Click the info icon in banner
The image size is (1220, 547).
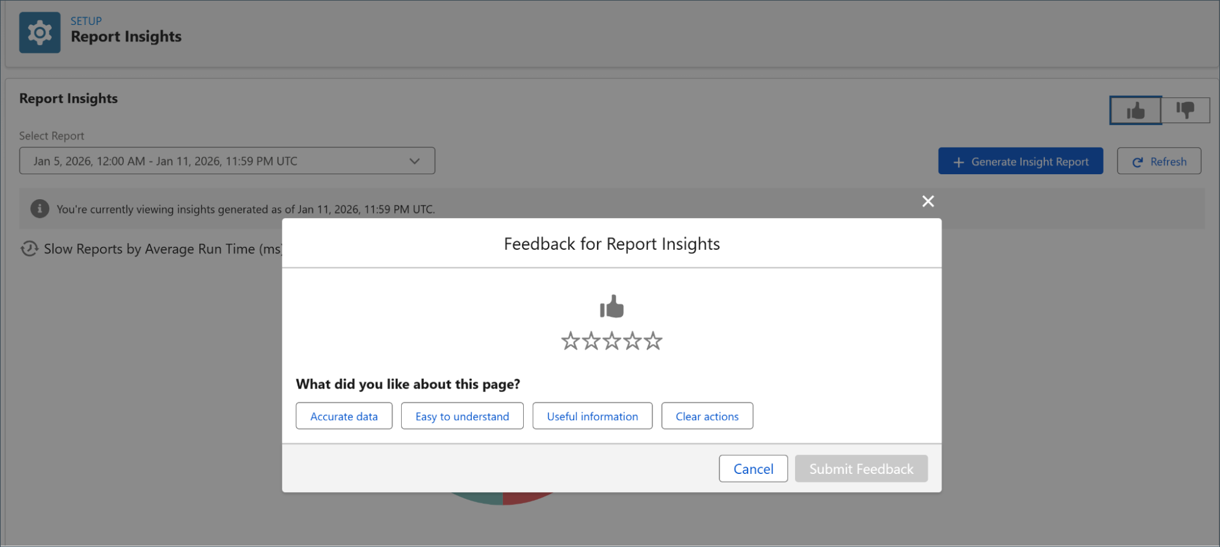(x=40, y=209)
